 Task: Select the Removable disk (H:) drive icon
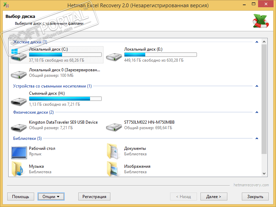pos(19,101)
